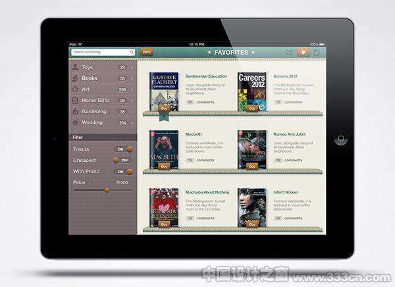Expand the Art row chevron
Image resolution: width=395 pixels, height=287 pixels.
pyautogui.click(x=132, y=90)
